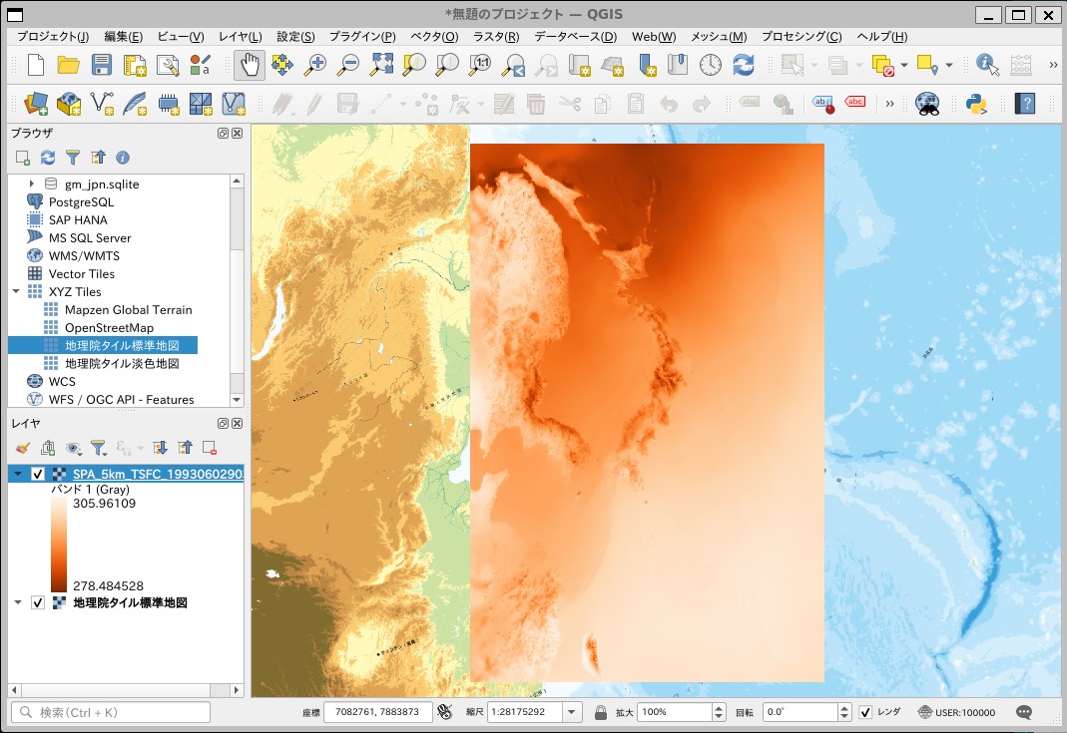Screen dimensions: 1067x733
Task: Toggle mouse extents display next to coordinates
Action: [445, 712]
